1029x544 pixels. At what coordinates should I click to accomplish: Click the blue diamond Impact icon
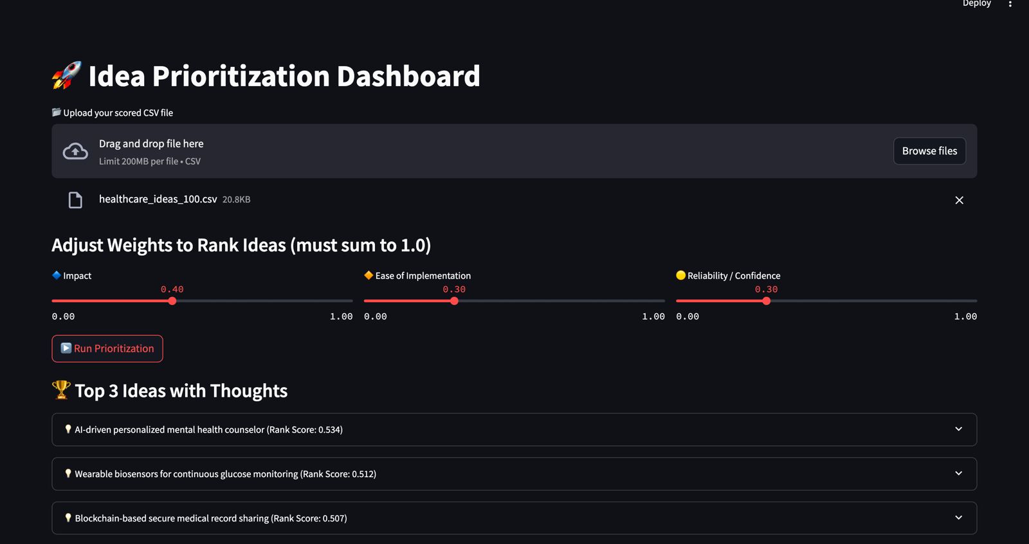pos(57,275)
